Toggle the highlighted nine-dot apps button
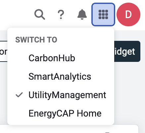 coord(103,14)
